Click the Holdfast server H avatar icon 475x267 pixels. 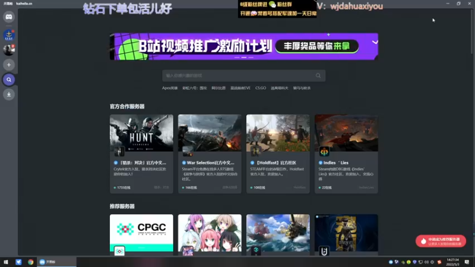click(x=256, y=151)
